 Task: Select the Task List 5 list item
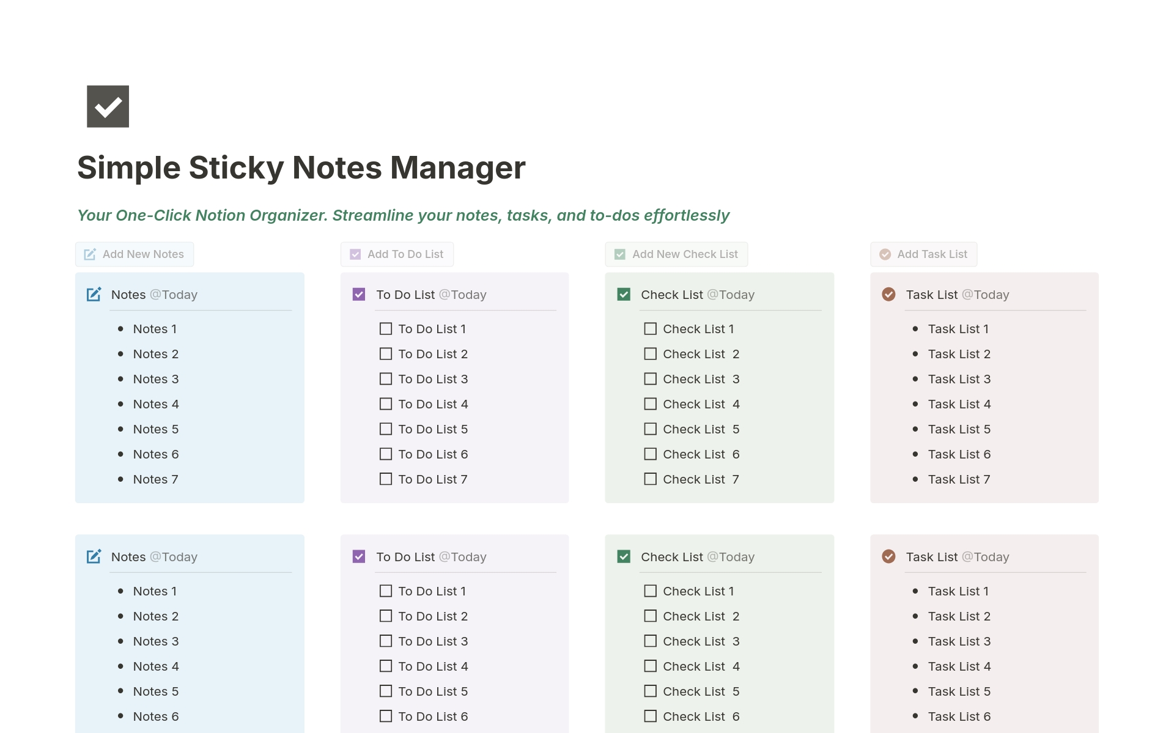959,429
